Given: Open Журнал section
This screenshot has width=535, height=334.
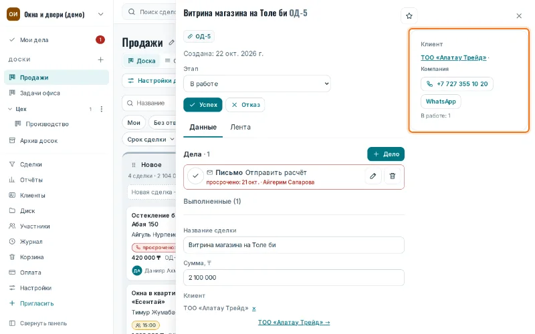Looking at the screenshot, I should [57, 242].
